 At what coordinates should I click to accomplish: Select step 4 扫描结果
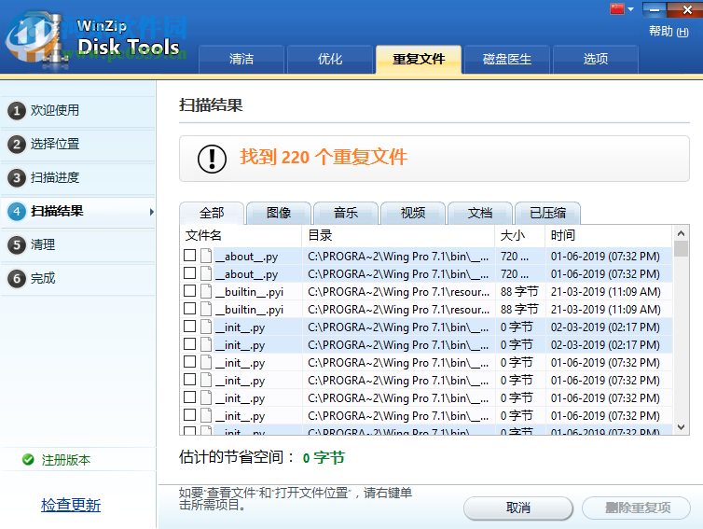(x=77, y=212)
